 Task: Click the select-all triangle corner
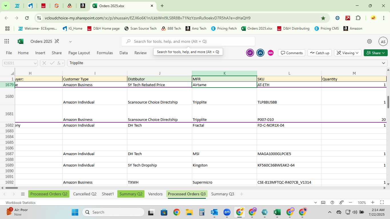point(12,74)
